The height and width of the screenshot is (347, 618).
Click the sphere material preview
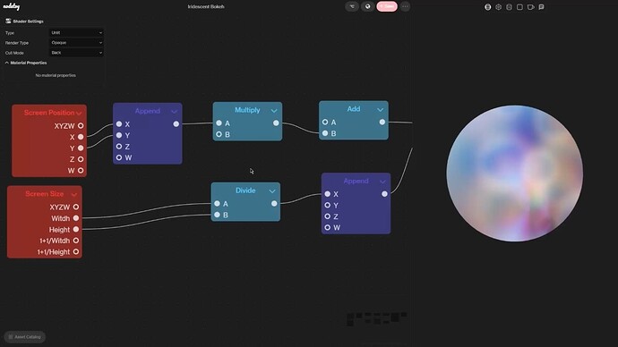(x=514, y=173)
